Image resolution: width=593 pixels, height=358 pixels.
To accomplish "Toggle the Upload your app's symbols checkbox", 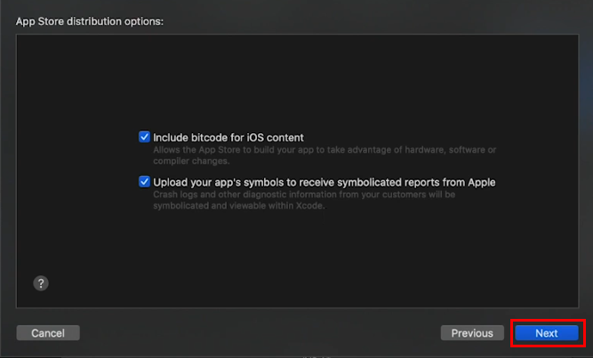I will pos(145,182).
